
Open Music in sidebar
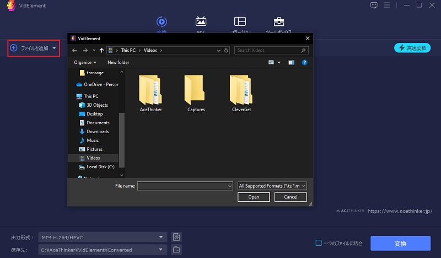pos(89,140)
